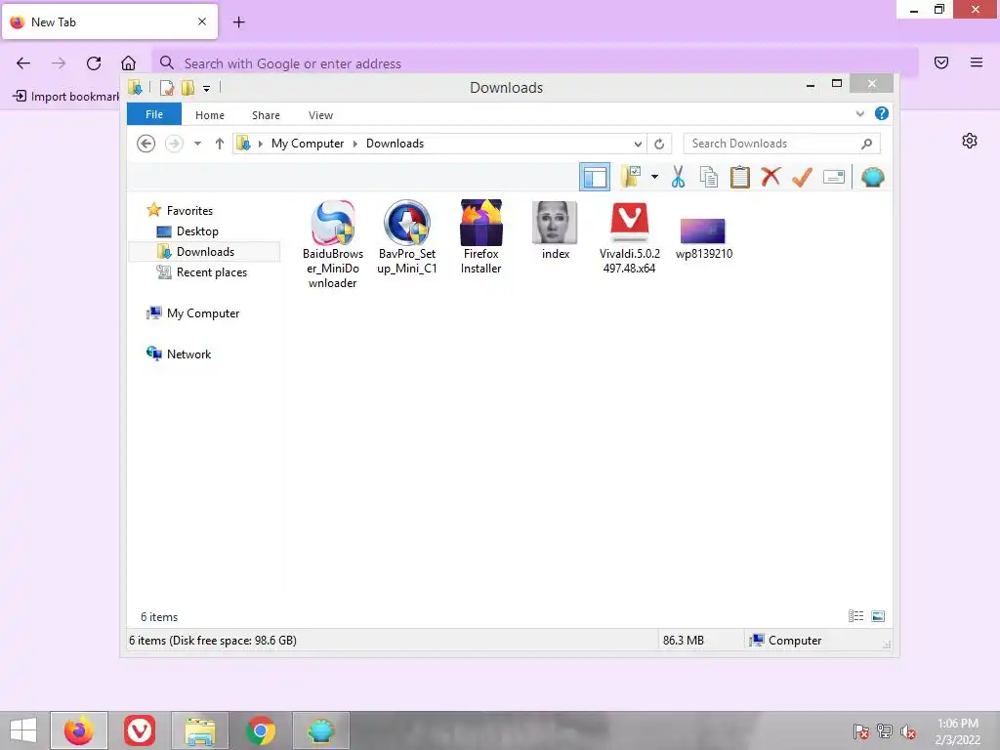Click the red X Delete icon
Image resolution: width=1000 pixels, height=750 pixels.
click(771, 176)
